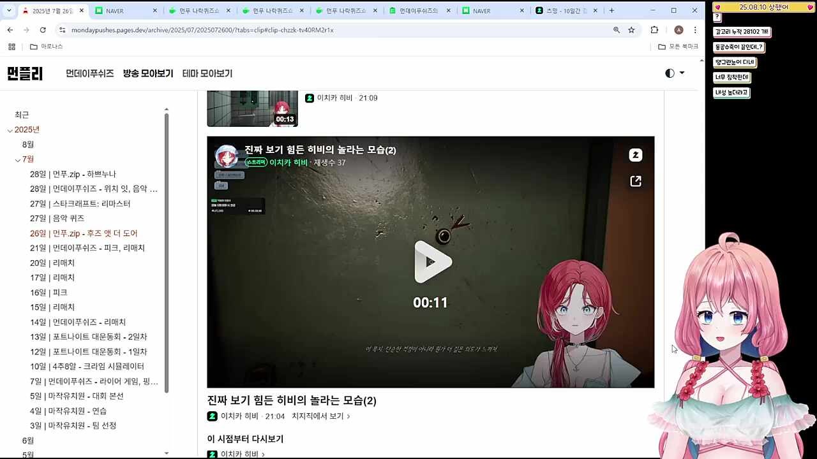
Task: Open 모든 북마크 folder
Action: point(678,47)
